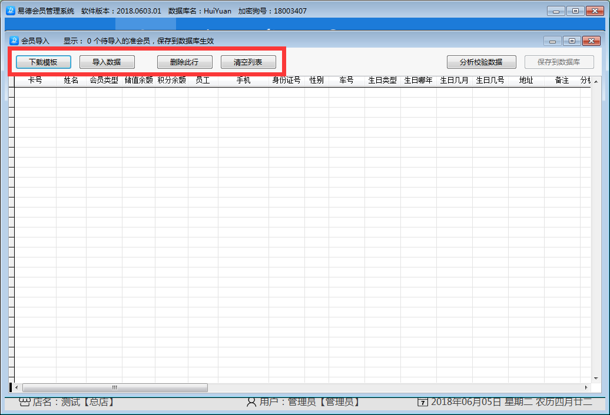Select the 储值余额 column header
The image size is (610, 415).
[x=138, y=81]
